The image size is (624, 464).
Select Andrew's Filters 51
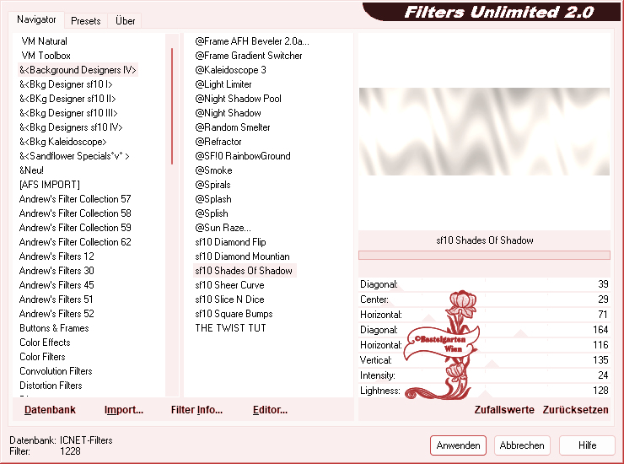56,299
